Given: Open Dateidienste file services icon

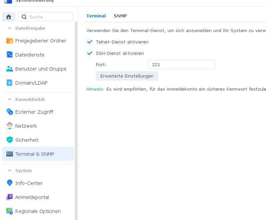Looking at the screenshot, I should point(9,55).
